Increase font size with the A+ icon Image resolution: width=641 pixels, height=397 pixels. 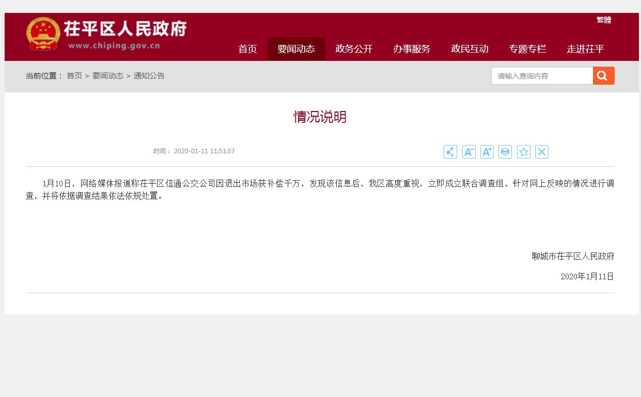point(487,151)
